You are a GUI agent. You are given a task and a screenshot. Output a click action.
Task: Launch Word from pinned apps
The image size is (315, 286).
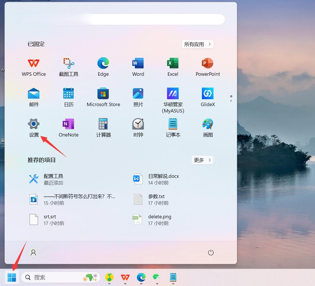[138, 67]
